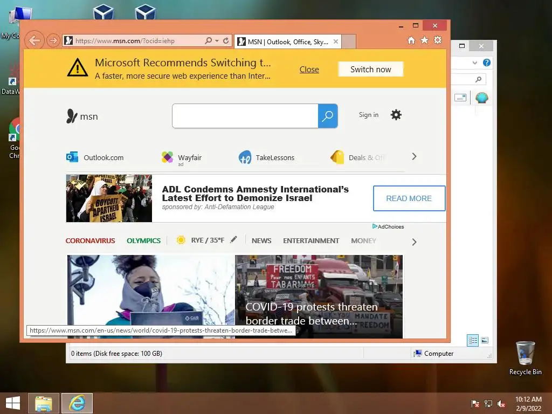
Task: Click the warning triangle icon in the banner
Action: 78,67
